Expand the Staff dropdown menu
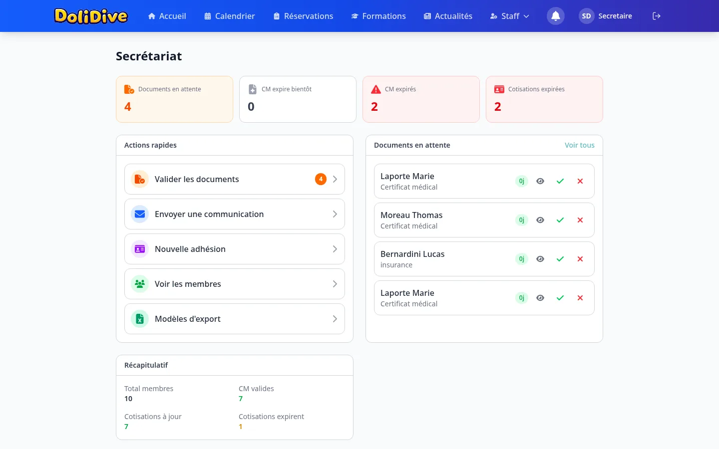This screenshot has height=449, width=719. coord(509,16)
